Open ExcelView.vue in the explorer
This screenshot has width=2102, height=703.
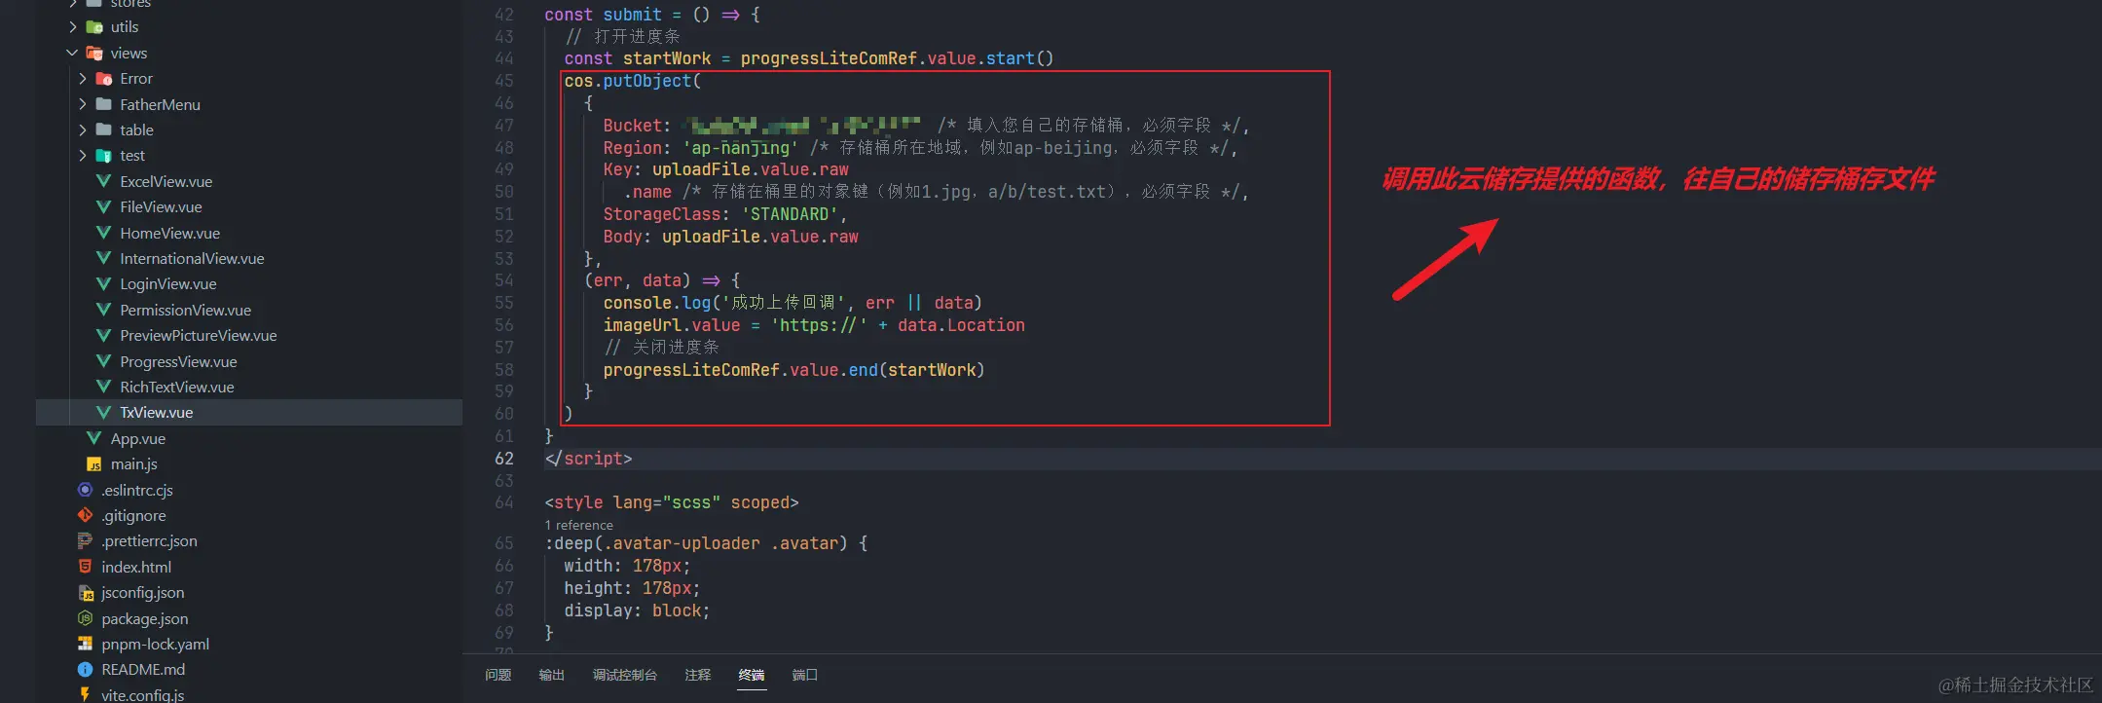(x=166, y=181)
